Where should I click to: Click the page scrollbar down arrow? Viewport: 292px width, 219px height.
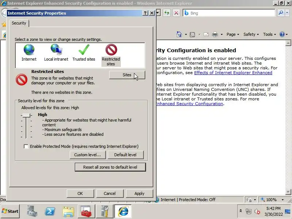coord(288,192)
